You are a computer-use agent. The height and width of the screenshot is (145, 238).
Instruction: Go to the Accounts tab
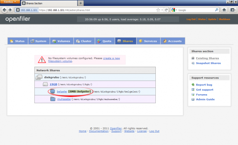click(x=173, y=41)
